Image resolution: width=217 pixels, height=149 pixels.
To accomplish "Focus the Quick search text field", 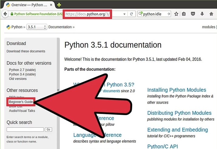I will (x=25, y=130).
